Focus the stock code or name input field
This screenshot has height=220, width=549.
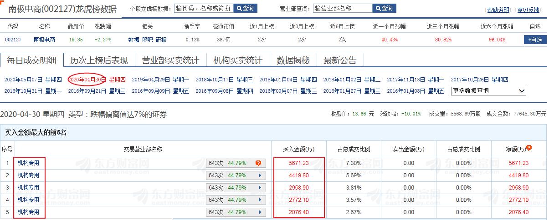[204, 8]
